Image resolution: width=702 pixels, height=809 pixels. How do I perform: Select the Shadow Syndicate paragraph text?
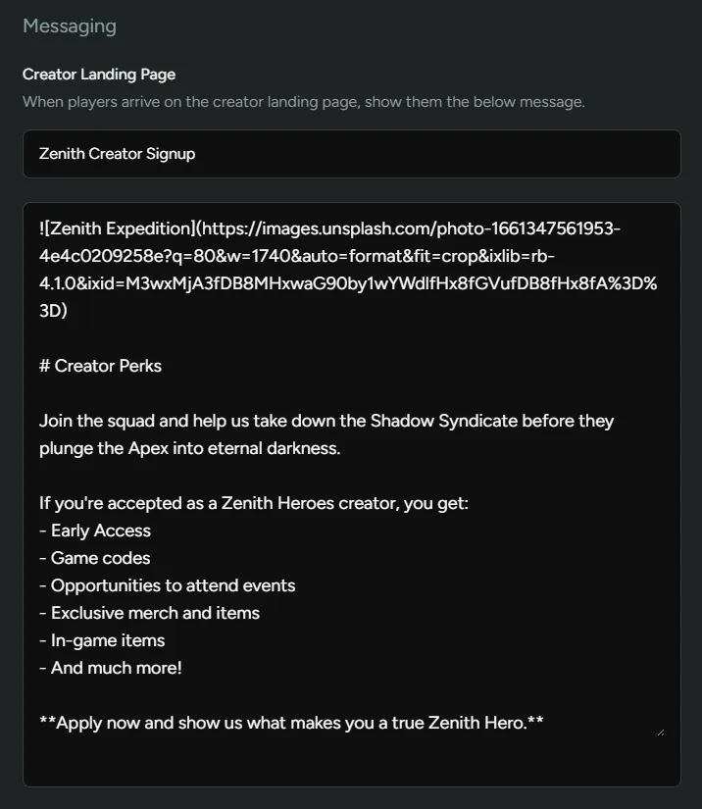point(324,420)
